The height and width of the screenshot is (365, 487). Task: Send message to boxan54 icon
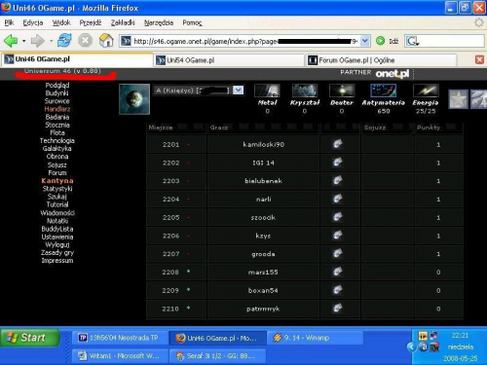[x=338, y=289]
